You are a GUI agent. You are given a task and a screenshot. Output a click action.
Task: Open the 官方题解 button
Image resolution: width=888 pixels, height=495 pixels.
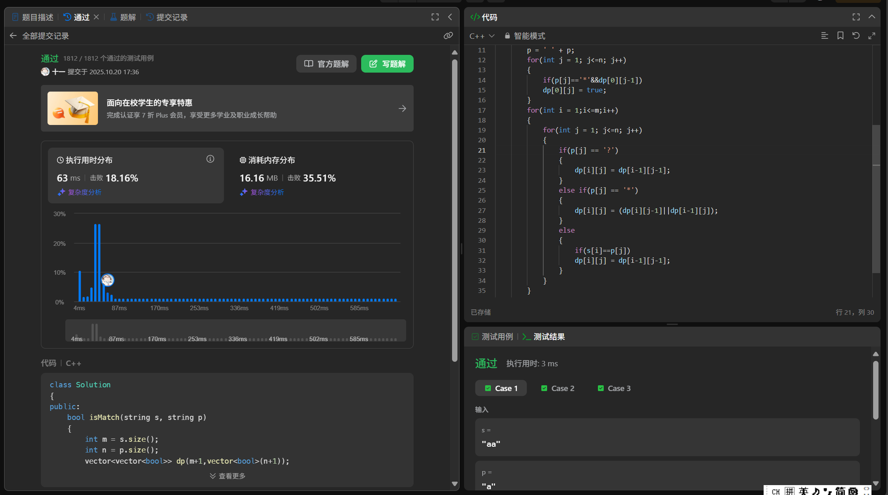point(326,64)
